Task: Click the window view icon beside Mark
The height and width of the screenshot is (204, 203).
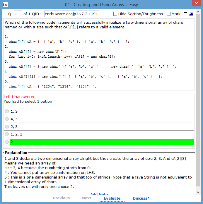Action: [x=185, y=14]
